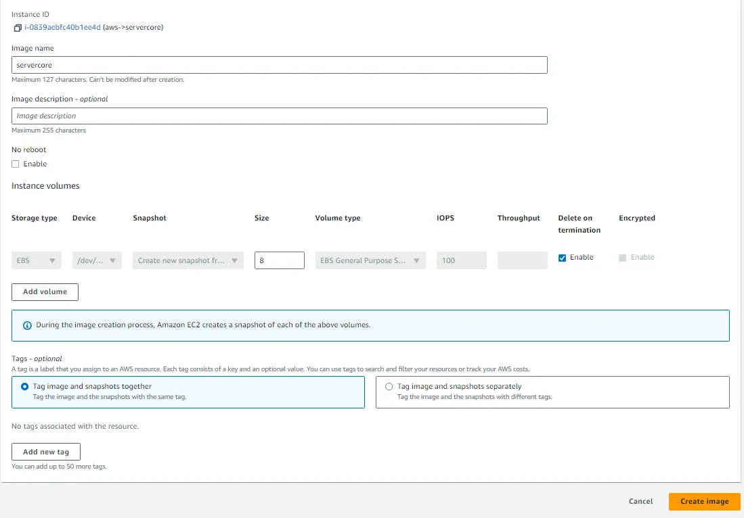Image resolution: width=744 pixels, height=518 pixels.
Task: Click the copy Instance ID icon
Action: coord(18,28)
